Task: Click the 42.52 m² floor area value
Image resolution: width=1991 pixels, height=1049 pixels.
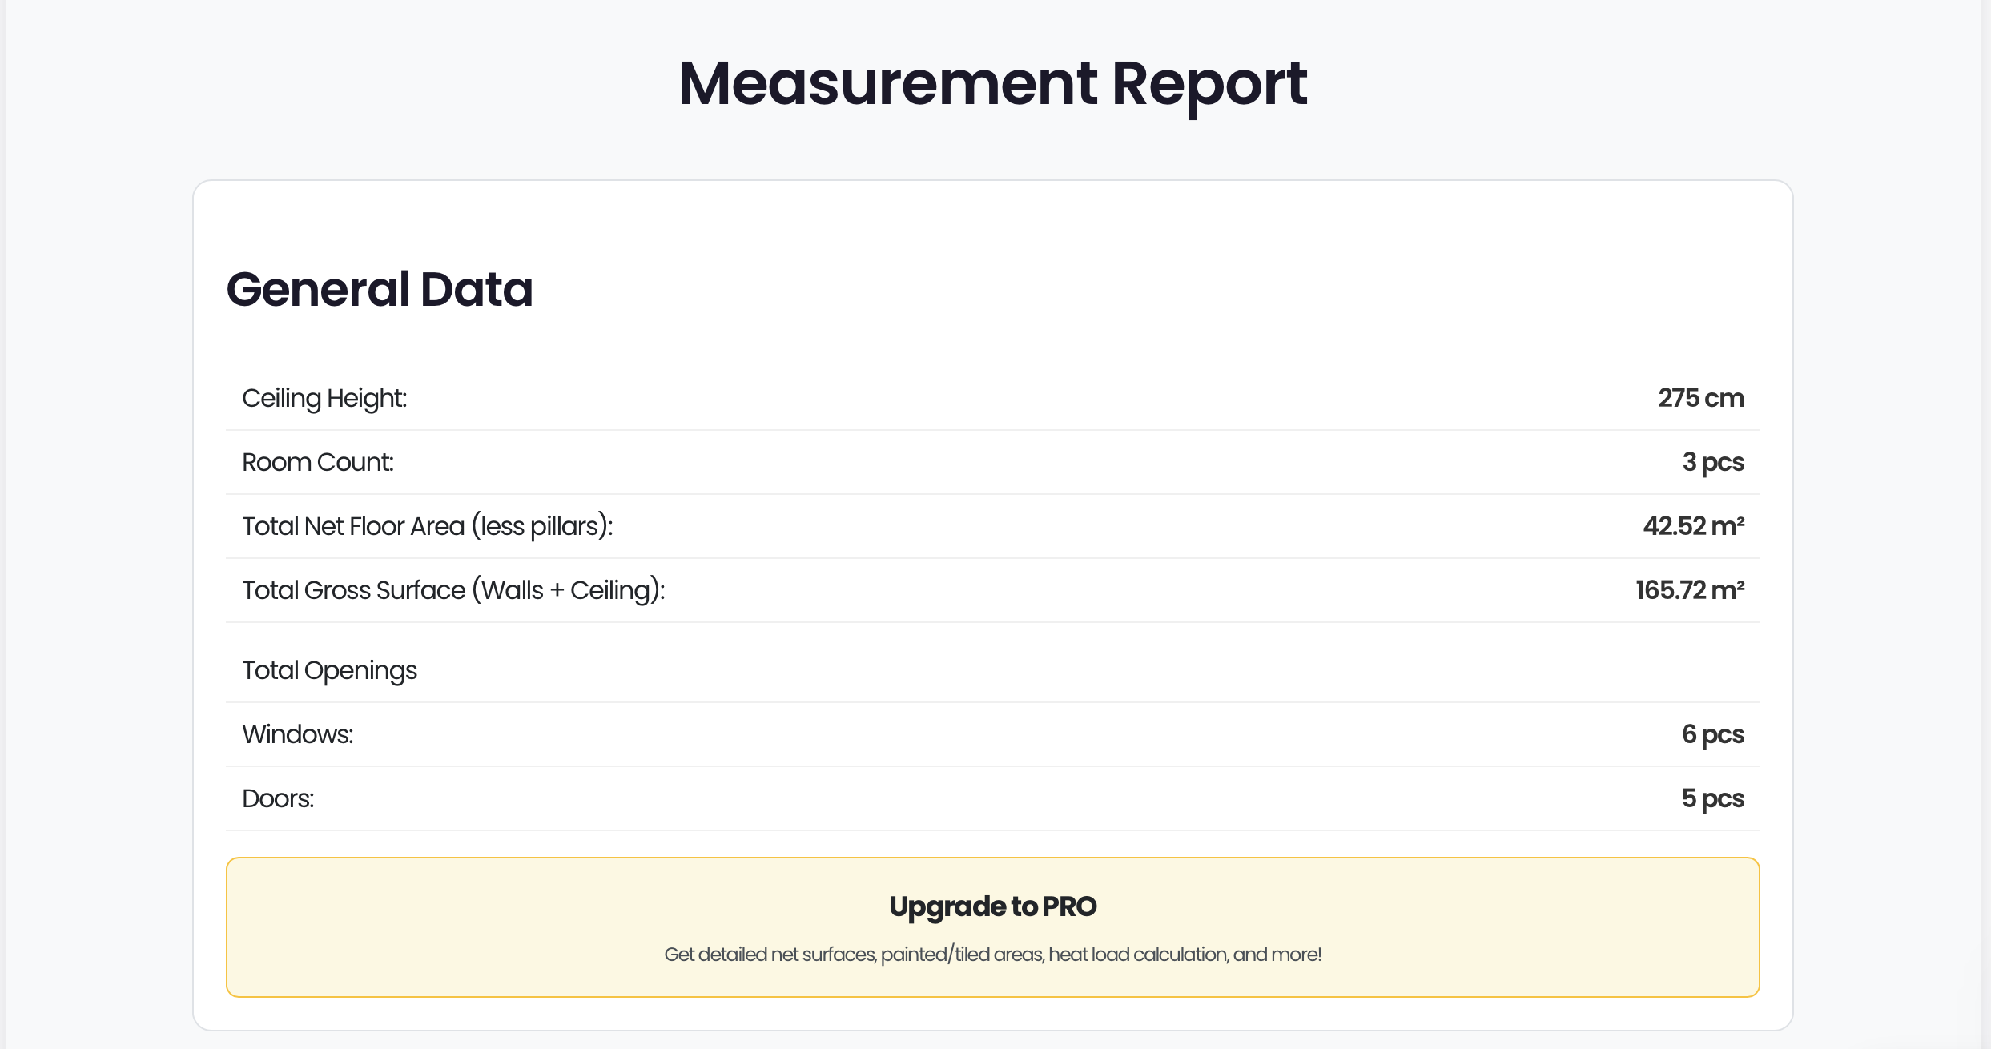Action: [x=1694, y=526]
